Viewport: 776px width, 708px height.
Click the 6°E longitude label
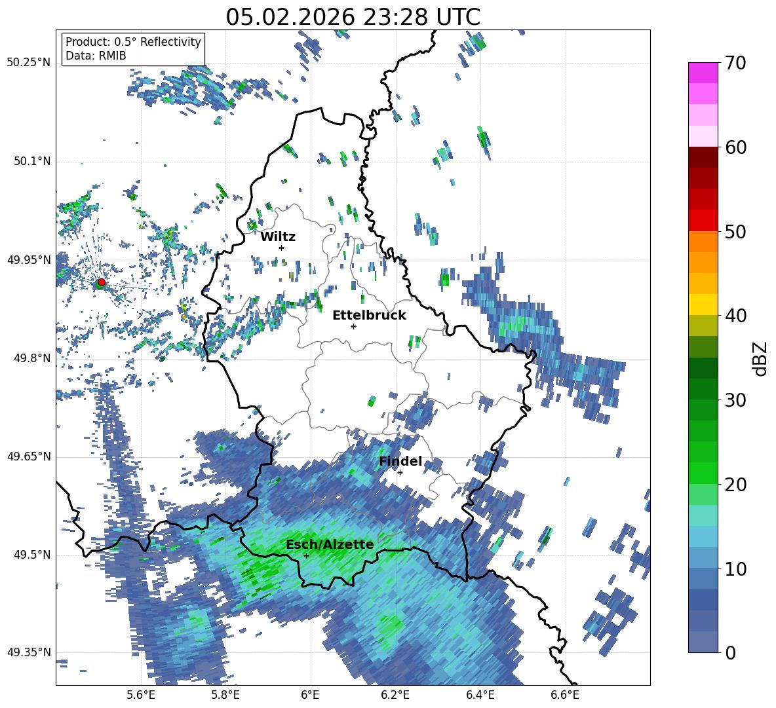[310, 696]
